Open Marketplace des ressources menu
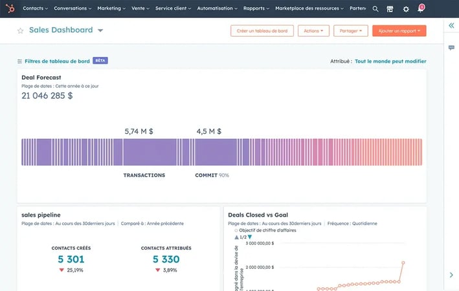This screenshot has width=459, height=291. pyautogui.click(x=309, y=8)
